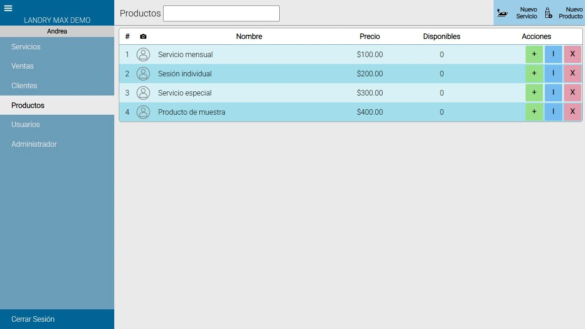Viewport: 585px width, 329px height.
Task: Click the Nuevo Producto bottle icon
Action: click(x=548, y=13)
